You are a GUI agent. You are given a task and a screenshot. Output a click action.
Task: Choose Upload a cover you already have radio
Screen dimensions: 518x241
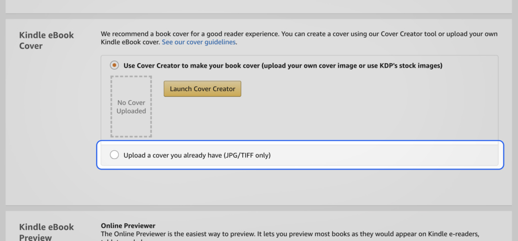(114, 155)
